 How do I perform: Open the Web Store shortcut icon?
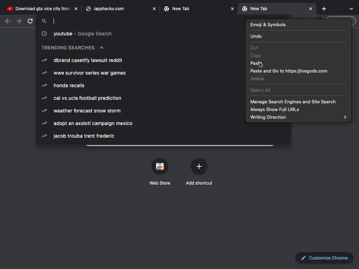160,166
